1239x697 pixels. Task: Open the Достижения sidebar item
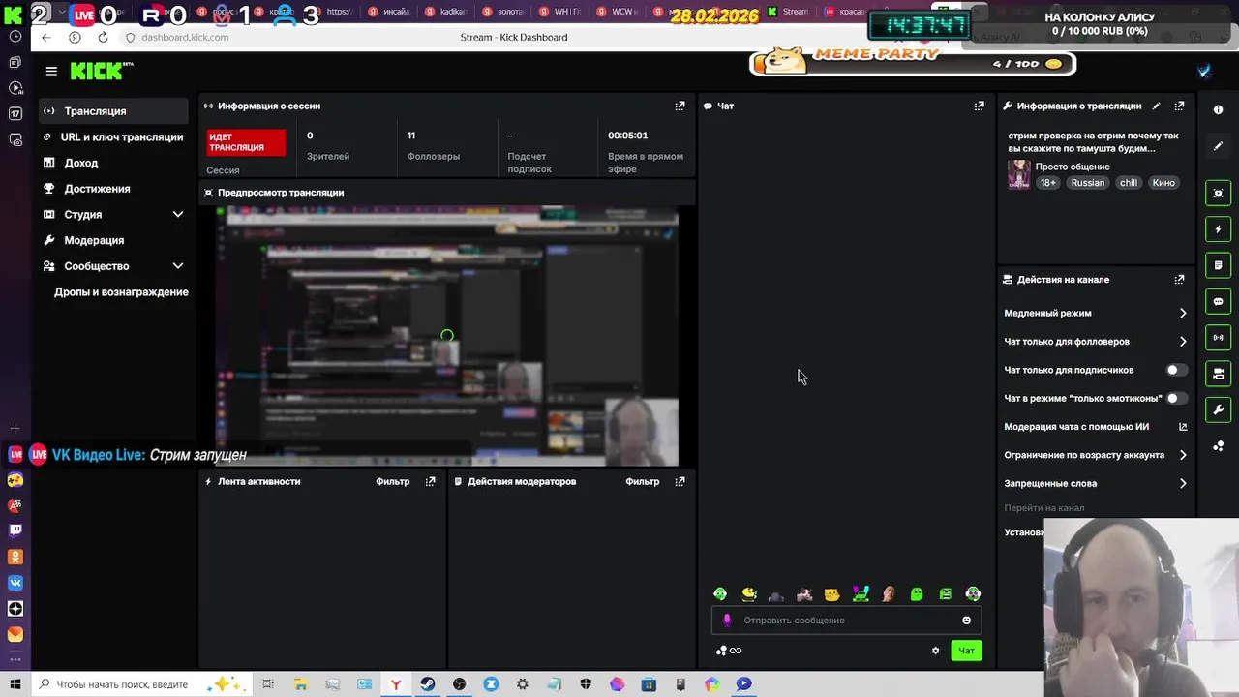(x=114, y=189)
